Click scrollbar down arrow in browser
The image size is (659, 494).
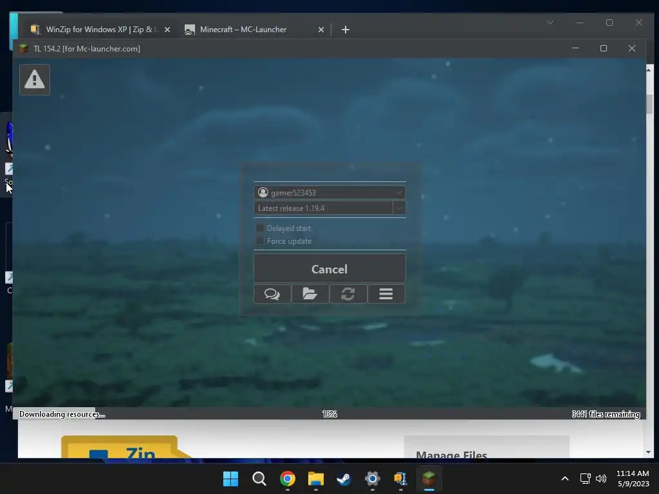click(649, 452)
